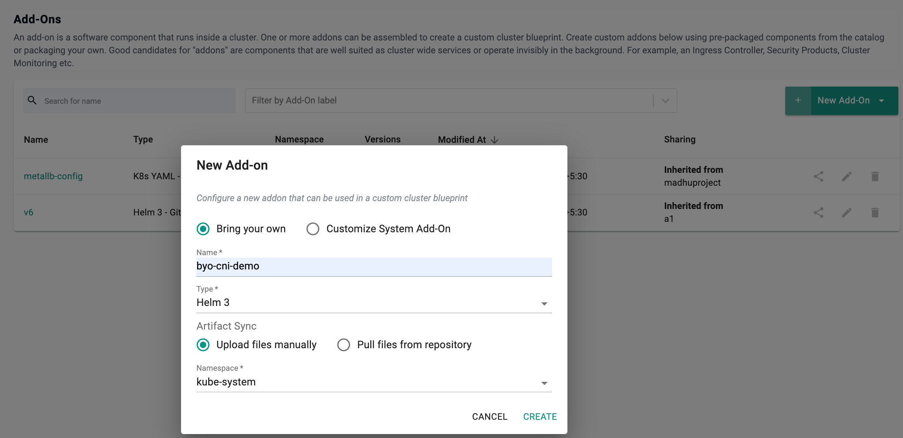Click the share icon for v6 add-on
The height and width of the screenshot is (438, 903).
[x=818, y=213]
